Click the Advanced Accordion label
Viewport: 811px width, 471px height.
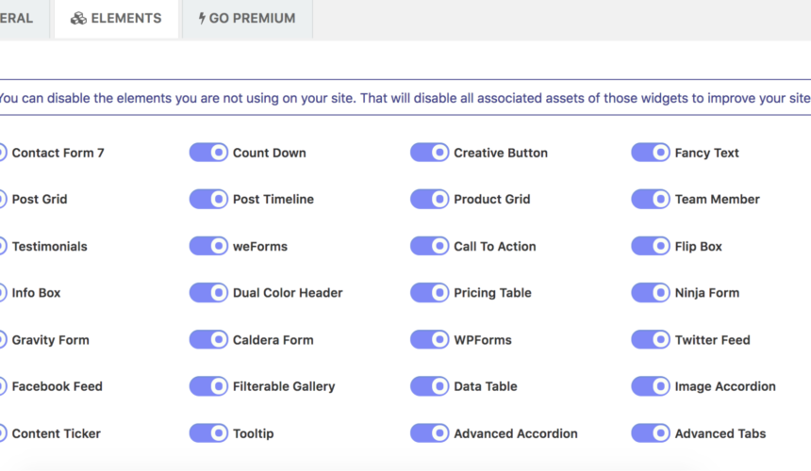tap(516, 433)
